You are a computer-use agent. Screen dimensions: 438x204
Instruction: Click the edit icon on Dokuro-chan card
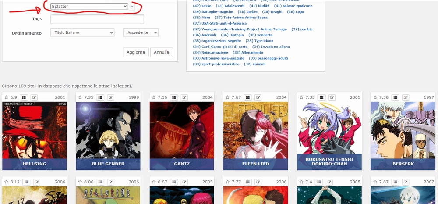332,97
